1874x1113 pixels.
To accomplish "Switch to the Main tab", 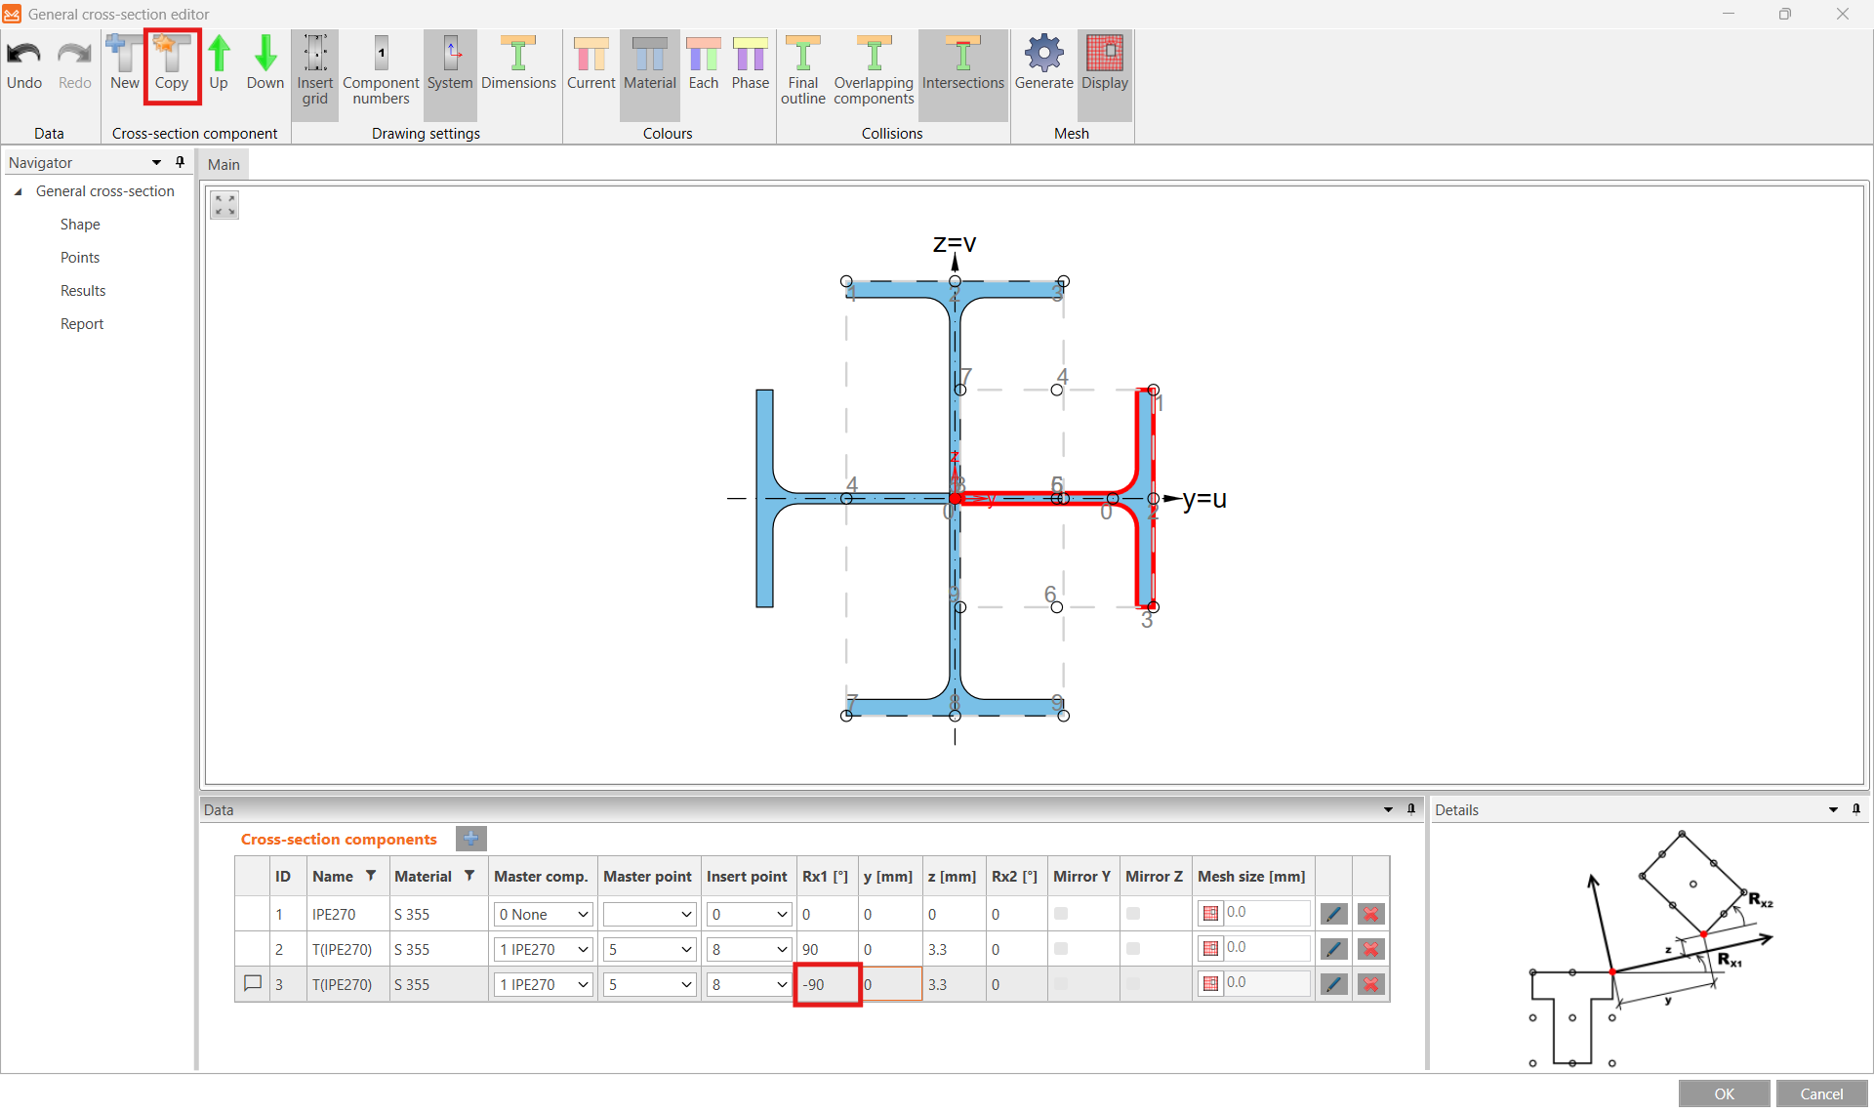I will pyautogui.click(x=223, y=163).
